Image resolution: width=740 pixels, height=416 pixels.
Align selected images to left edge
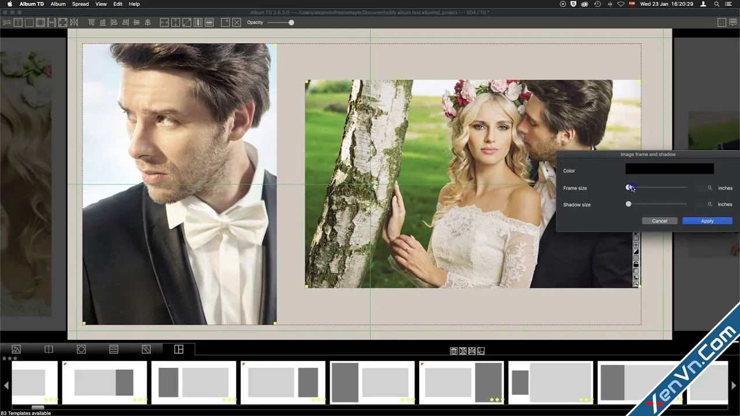(114, 23)
